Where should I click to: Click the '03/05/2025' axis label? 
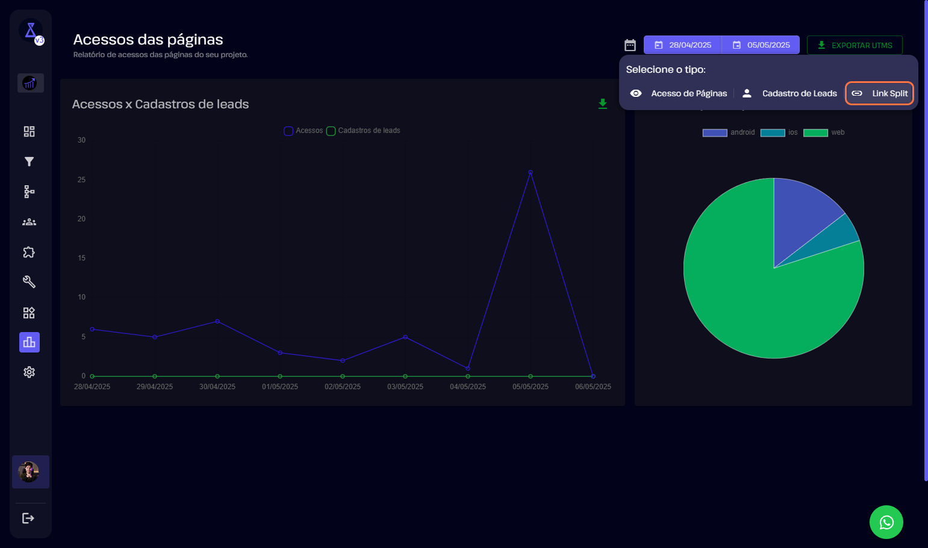click(405, 387)
